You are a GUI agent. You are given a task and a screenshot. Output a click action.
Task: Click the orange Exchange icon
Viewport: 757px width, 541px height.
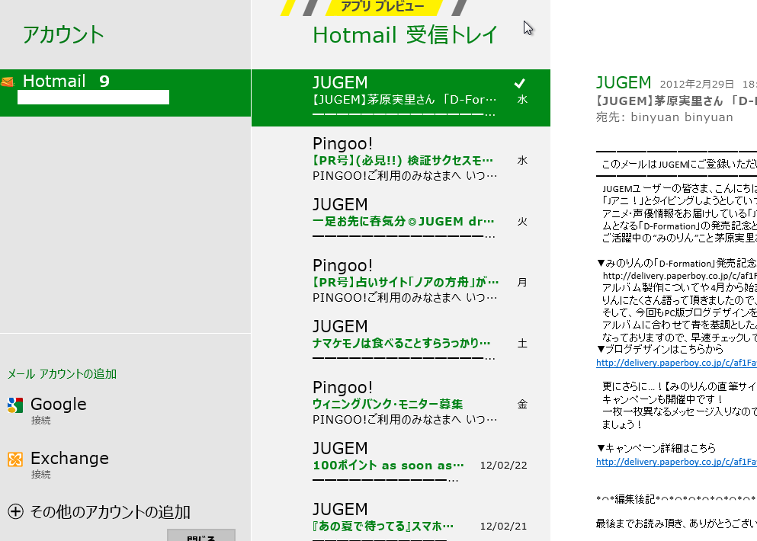[15, 459]
